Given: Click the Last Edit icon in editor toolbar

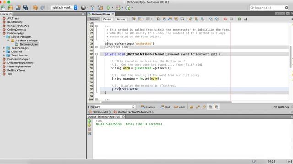Looking at the screenshot, I should 133,19.
